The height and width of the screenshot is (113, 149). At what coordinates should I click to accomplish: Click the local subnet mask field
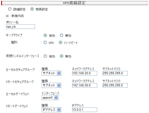(x=115, y=73)
